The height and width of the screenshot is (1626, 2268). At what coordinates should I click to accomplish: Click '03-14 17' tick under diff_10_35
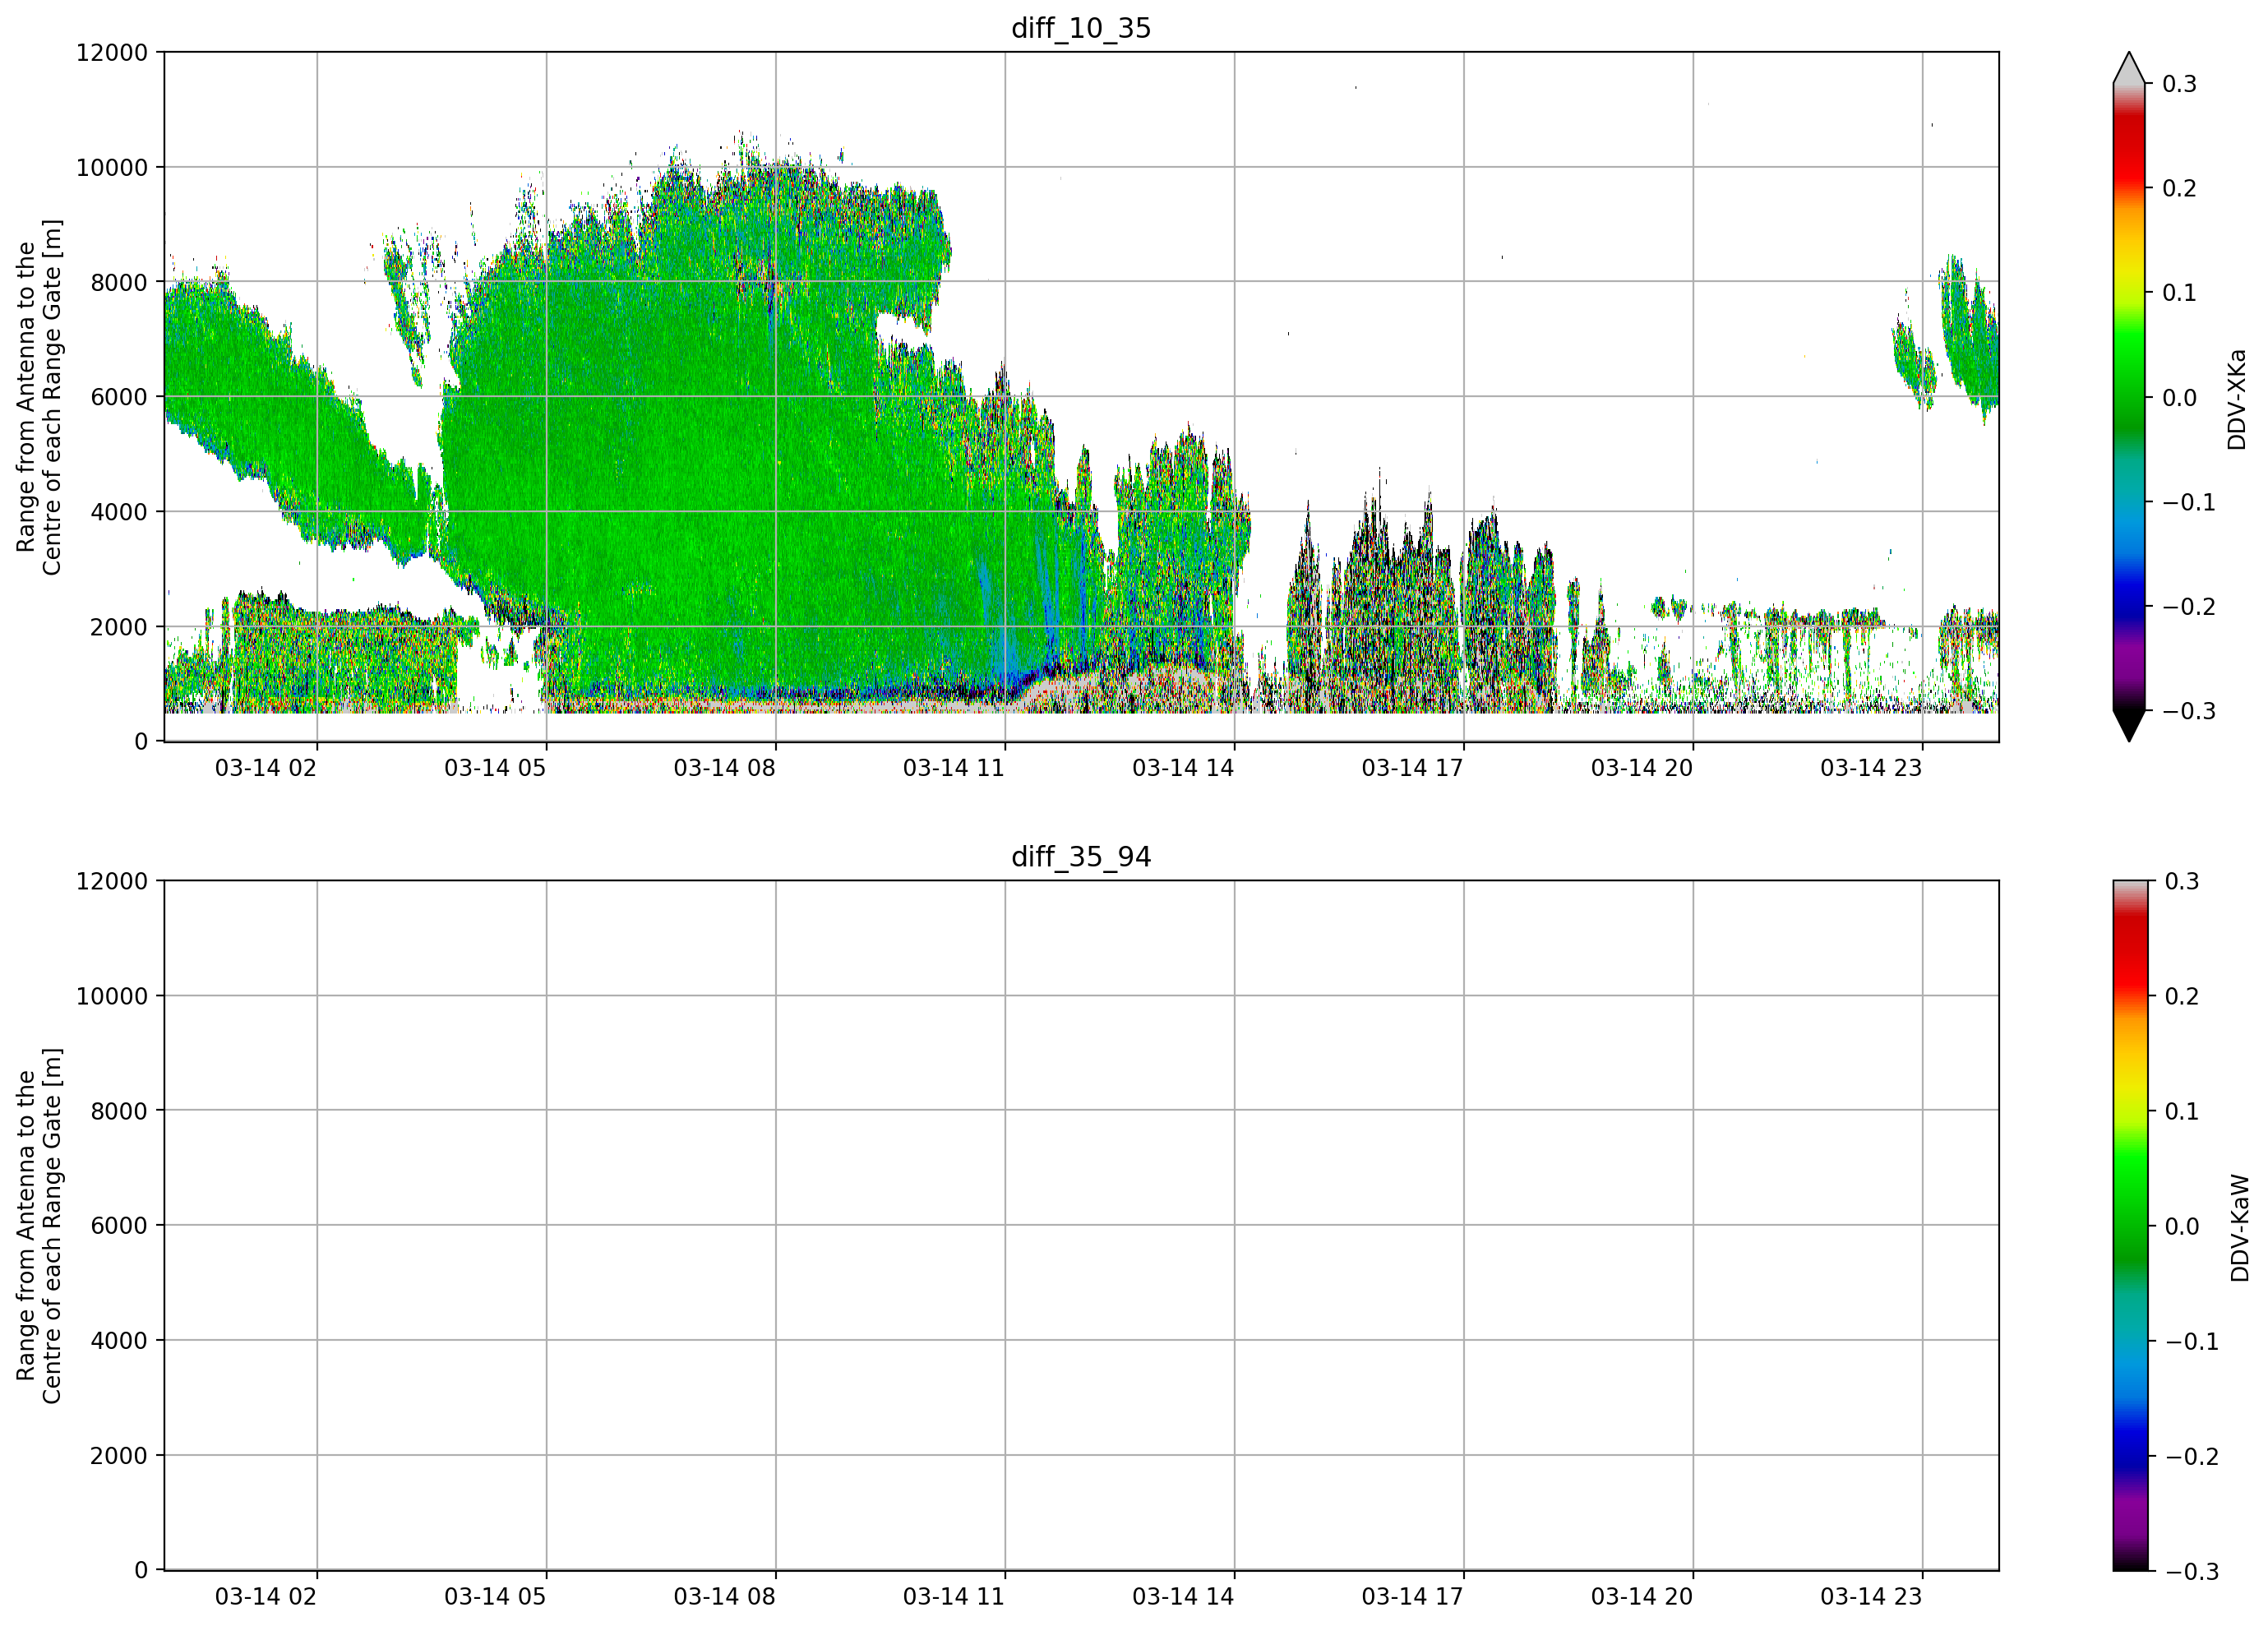point(1412,768)
